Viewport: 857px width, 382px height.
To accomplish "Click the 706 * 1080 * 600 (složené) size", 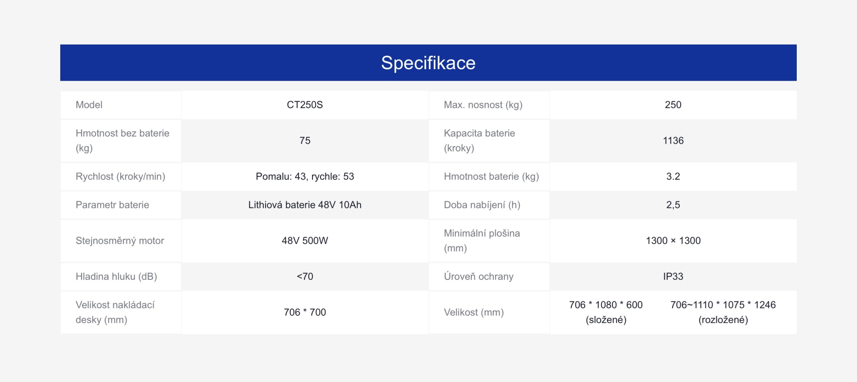I will pos(606,312).
